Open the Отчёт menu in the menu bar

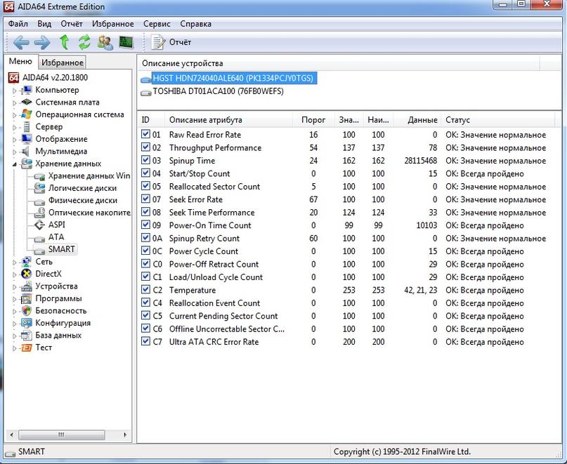coord(72,24)
